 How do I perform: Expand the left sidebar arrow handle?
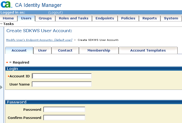(1, 87)
